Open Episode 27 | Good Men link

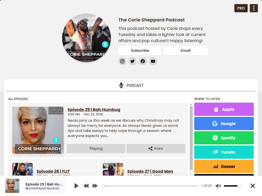click(150, 171)
